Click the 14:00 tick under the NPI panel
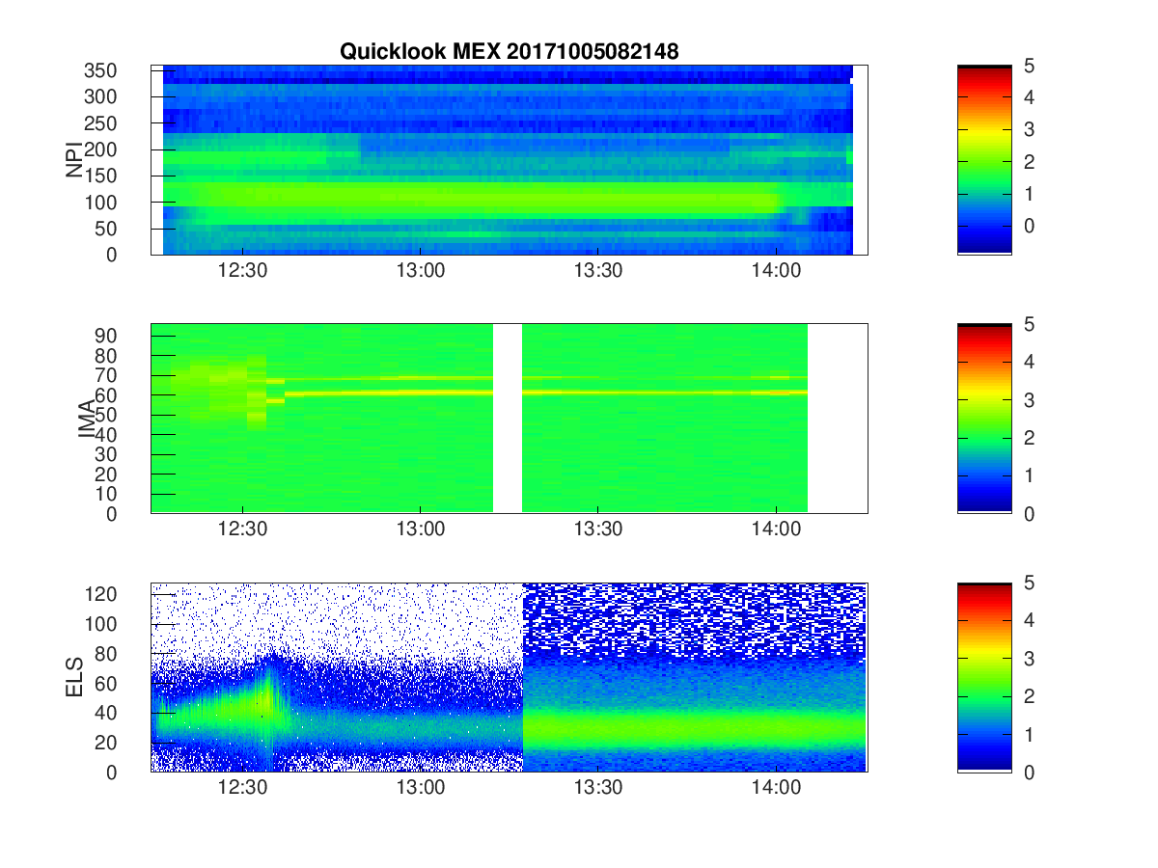1158x868 pixels. tap(776, 272)
